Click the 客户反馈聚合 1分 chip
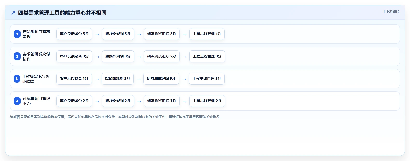410x161 pixels. tap(74, 79)
